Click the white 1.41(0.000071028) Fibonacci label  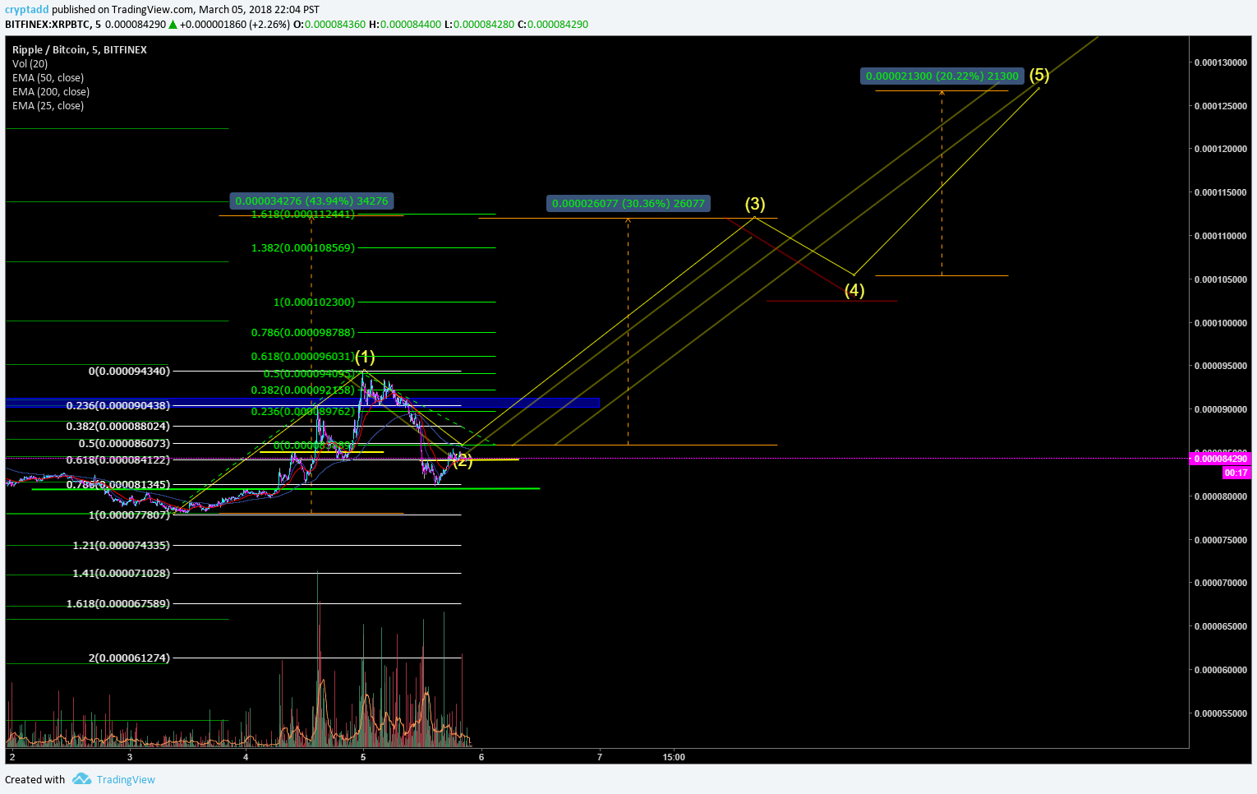pos(121,574)
